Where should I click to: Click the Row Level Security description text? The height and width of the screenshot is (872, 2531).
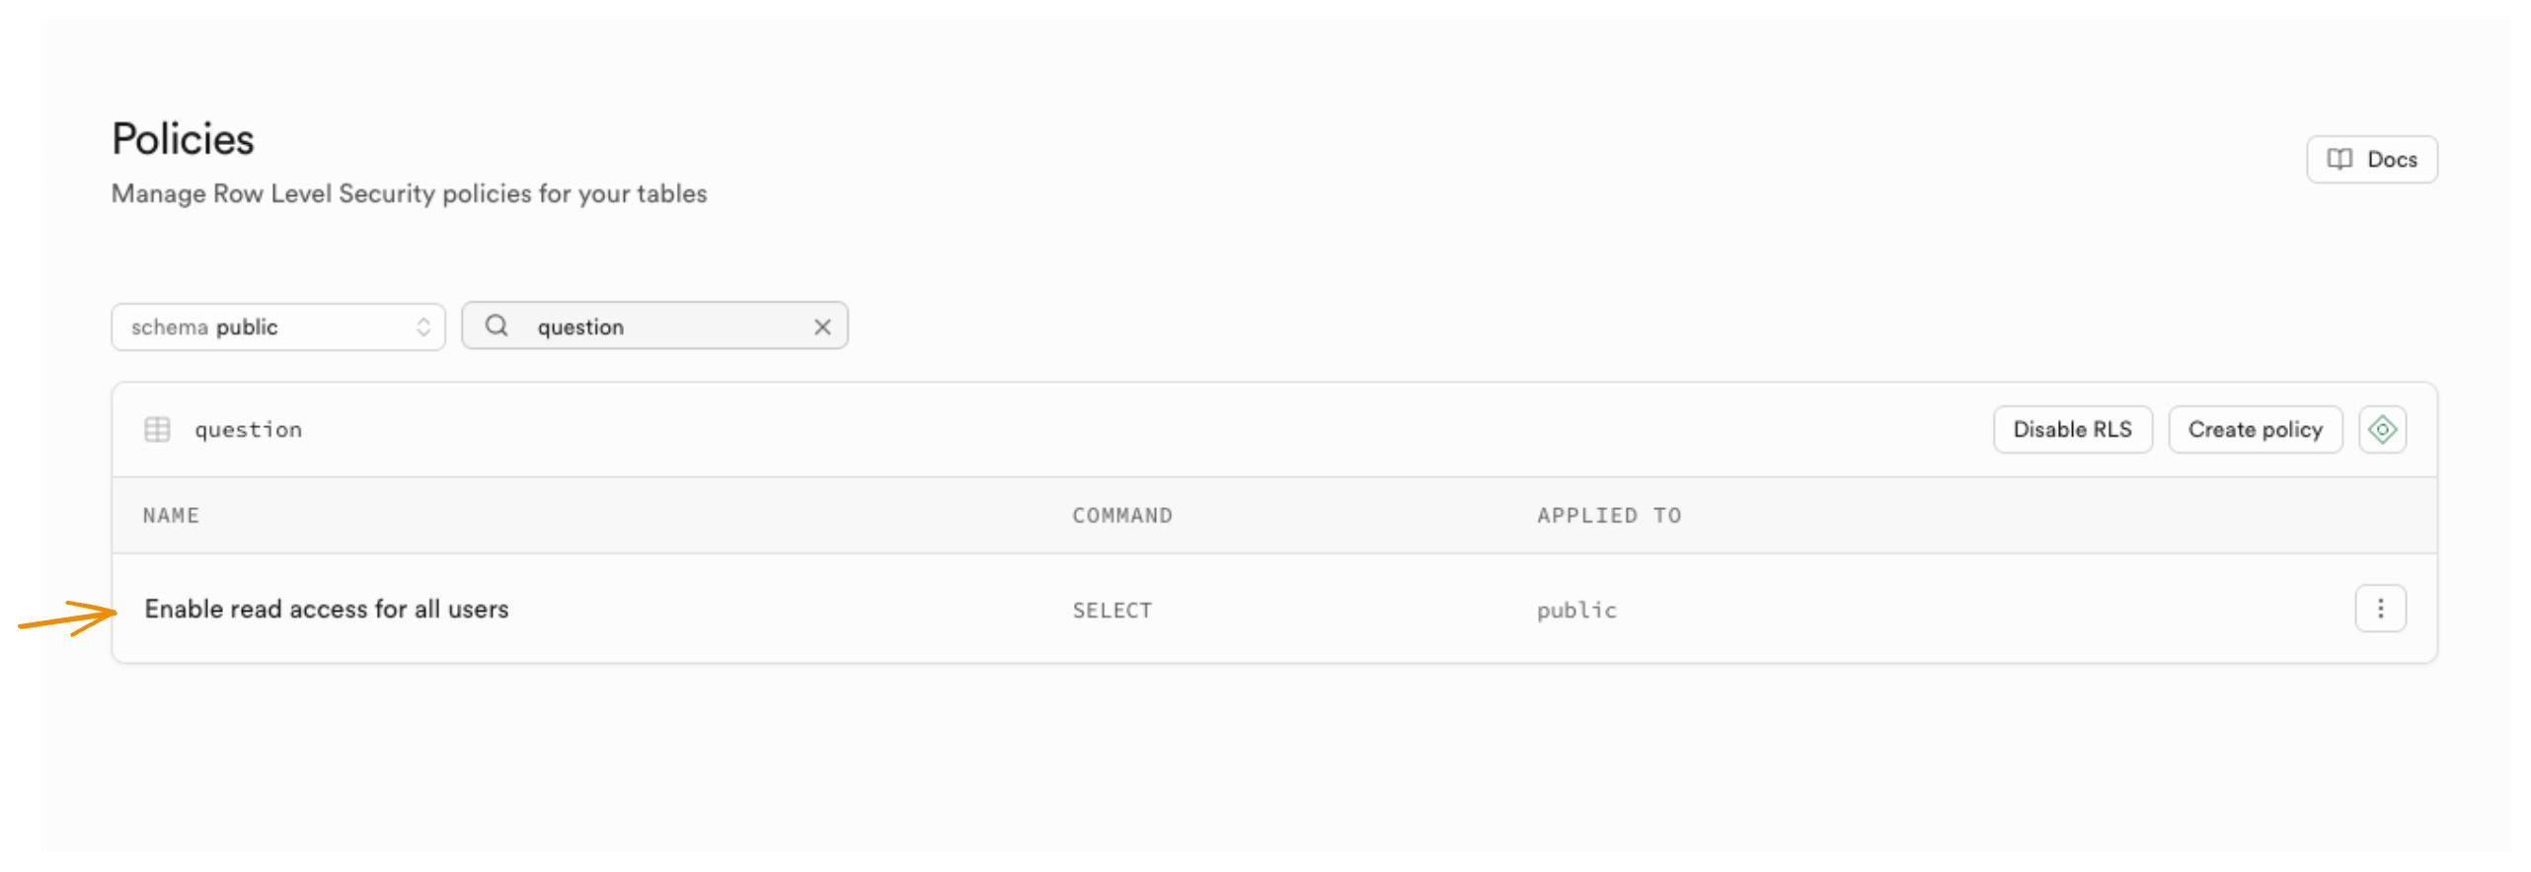coord(409,193)
